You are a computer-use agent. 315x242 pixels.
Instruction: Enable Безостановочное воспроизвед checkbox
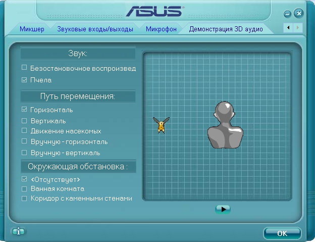tap(24, 67)
